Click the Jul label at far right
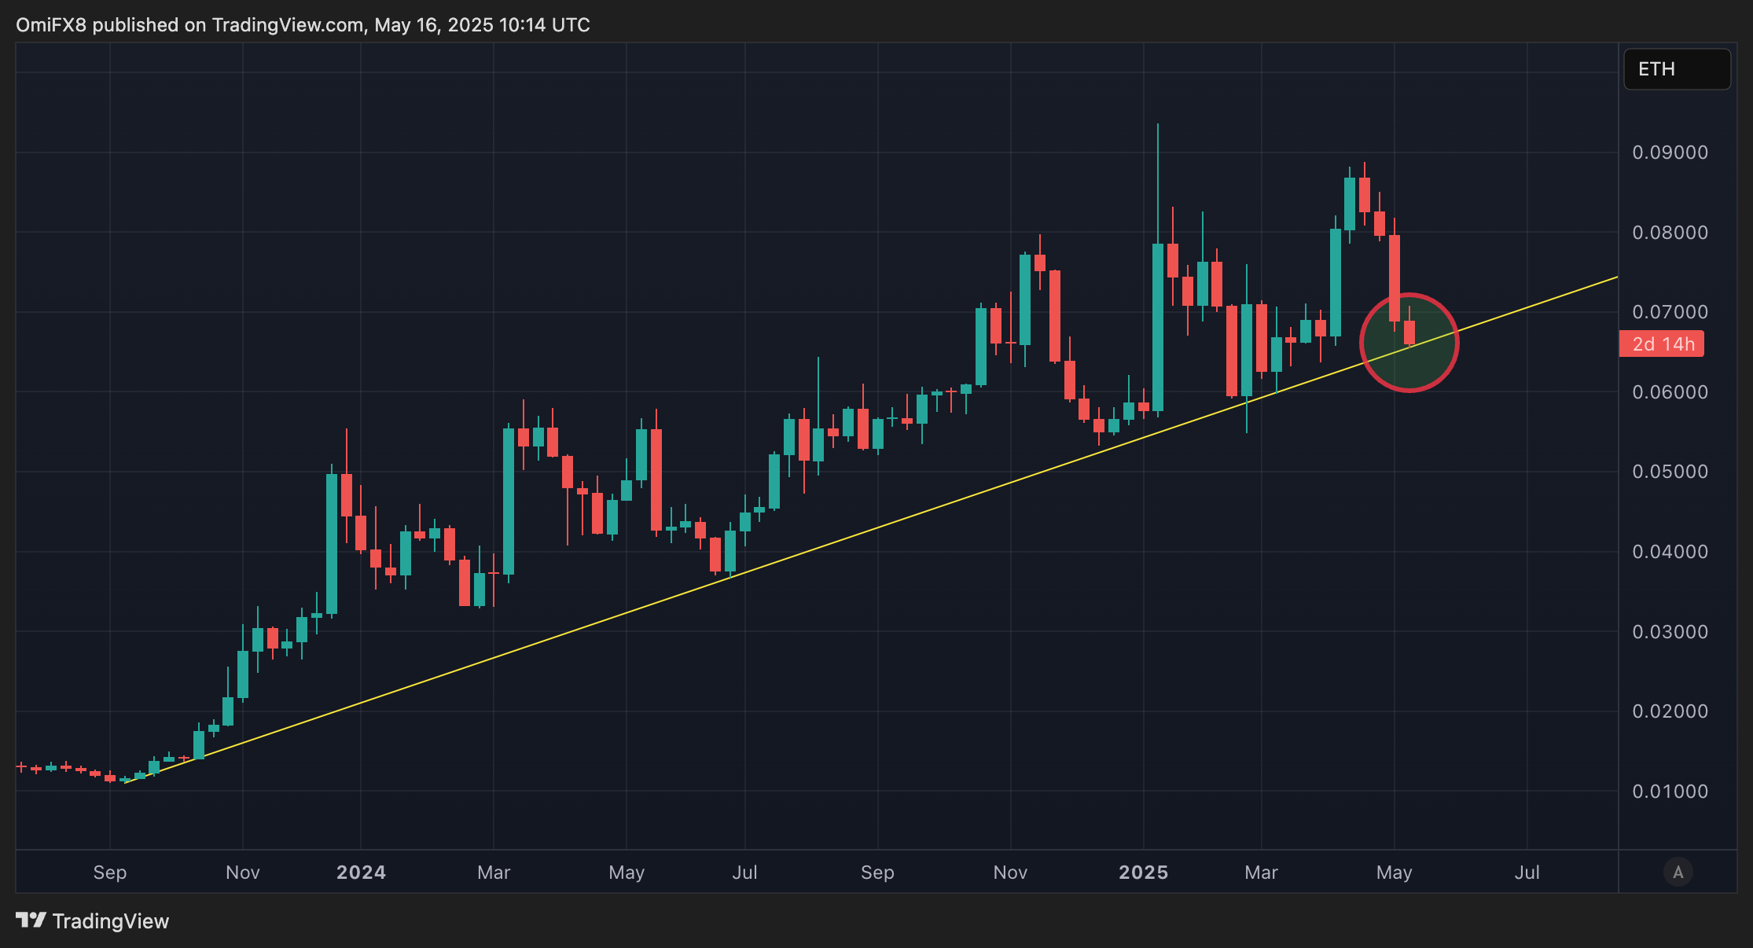The height and width of the screenshot is (948, 1753). coord(1527,873)
